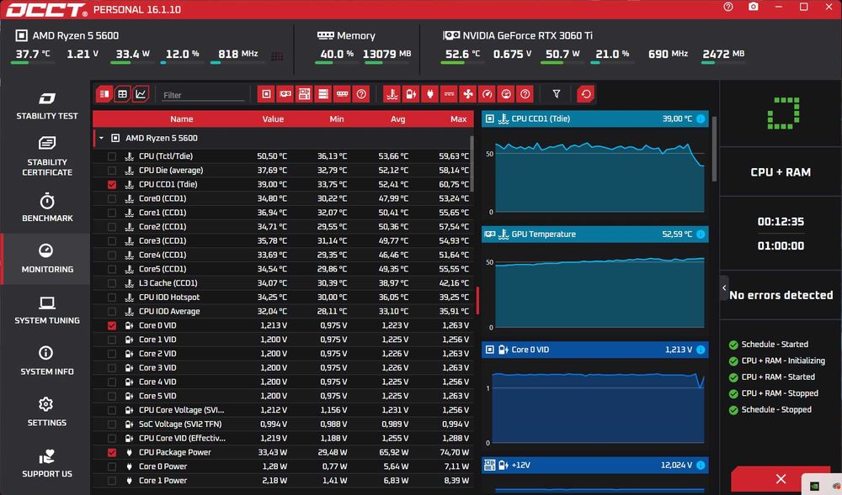Check the L3 Cache (CCD1) checkbox

(x=112, y=283)
